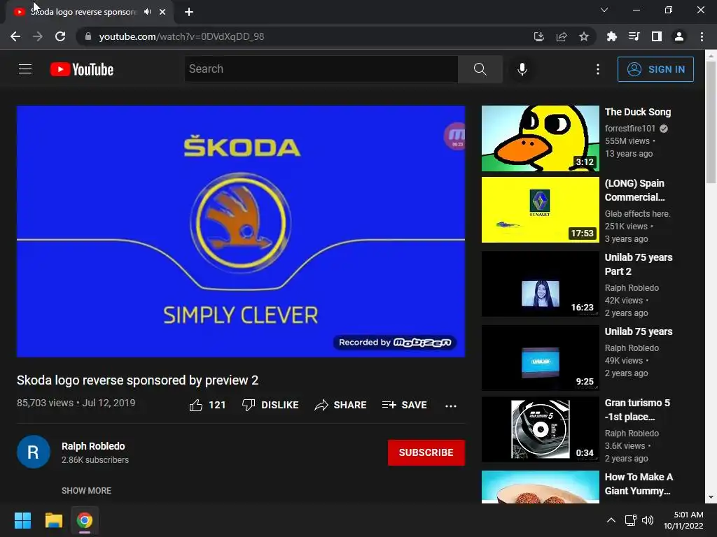Open more actions ellipsis under video
Screen dimensions: 717x537
click(x=451, y=406)
